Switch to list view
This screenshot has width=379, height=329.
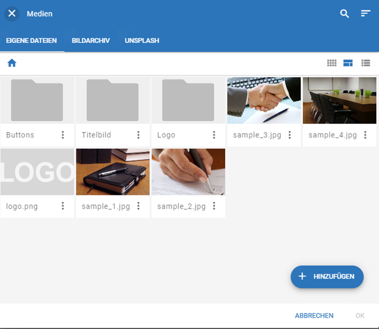pos(365,63)
